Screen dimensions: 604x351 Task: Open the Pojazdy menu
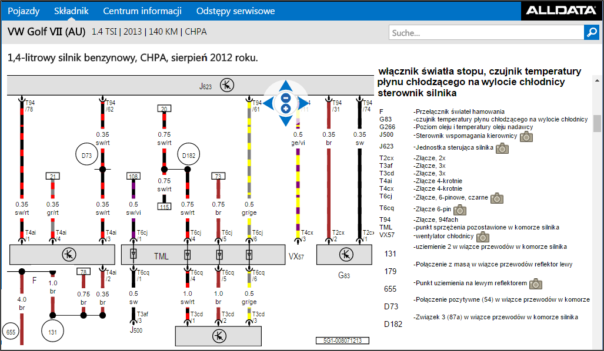point(24,11)
